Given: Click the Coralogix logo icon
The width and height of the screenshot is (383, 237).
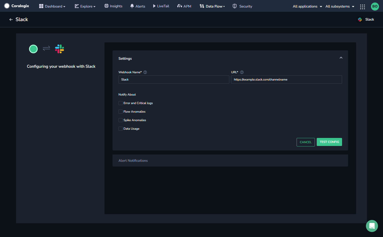Looking at the screenshot, I should coord(7,6).
